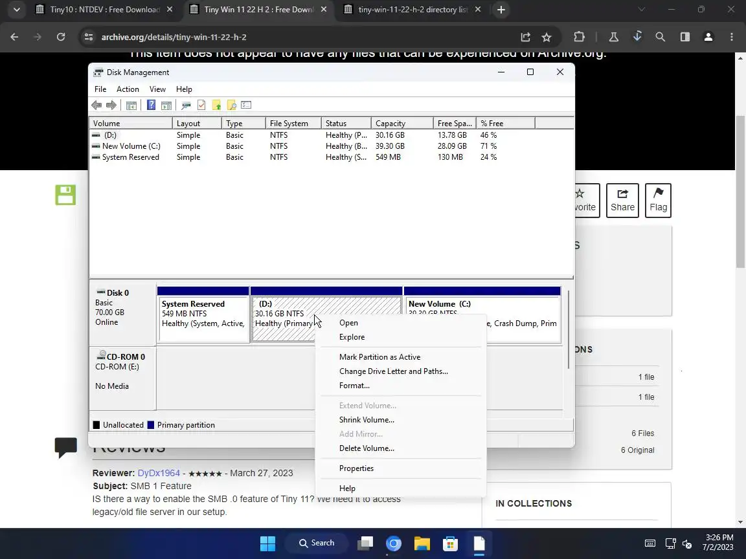Click Show/Hide Console Tree toolbar icon
The width and height of the screenshot is (746, 559).
click(131, 105)
